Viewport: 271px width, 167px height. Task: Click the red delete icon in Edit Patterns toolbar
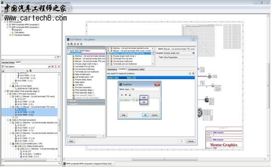pyautogui.click(x=75, y=44)
